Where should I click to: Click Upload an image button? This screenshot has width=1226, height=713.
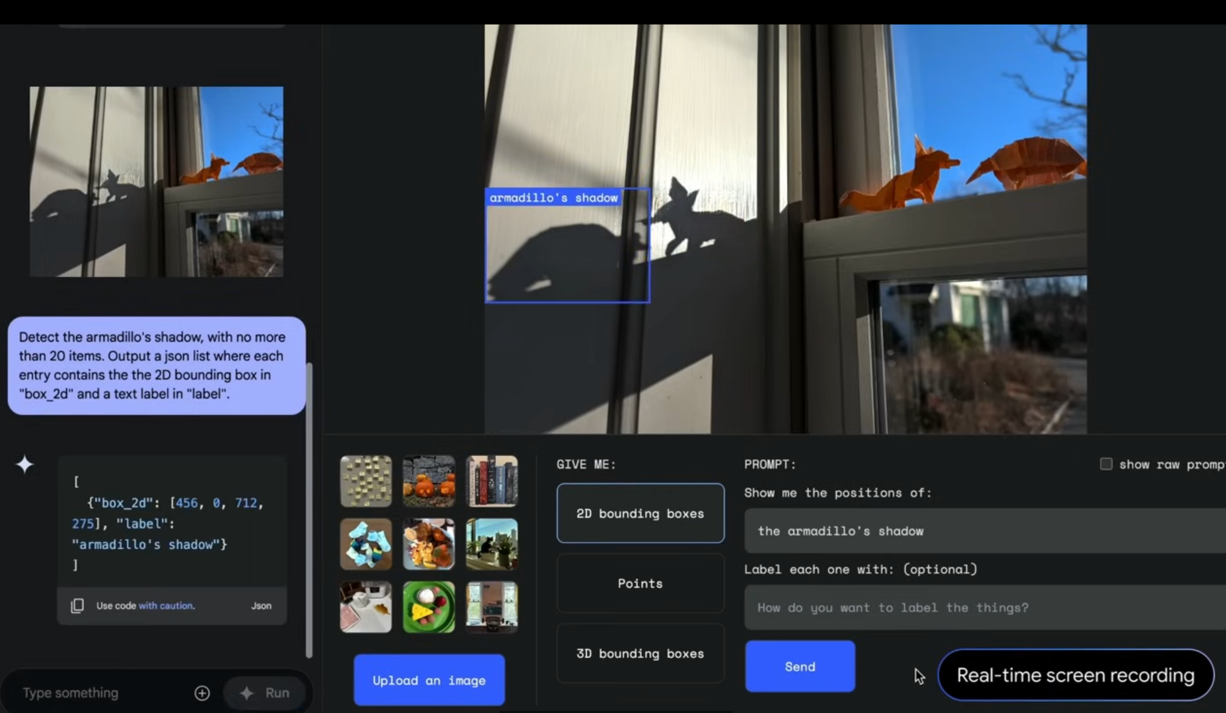(429, 680)
